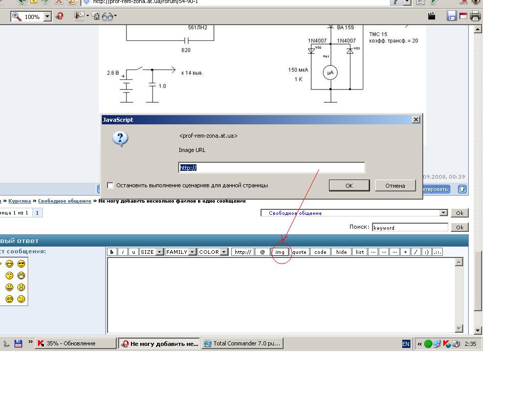Click the glasses view mode icon
524x393 pixels.
[x=108, y=16]
